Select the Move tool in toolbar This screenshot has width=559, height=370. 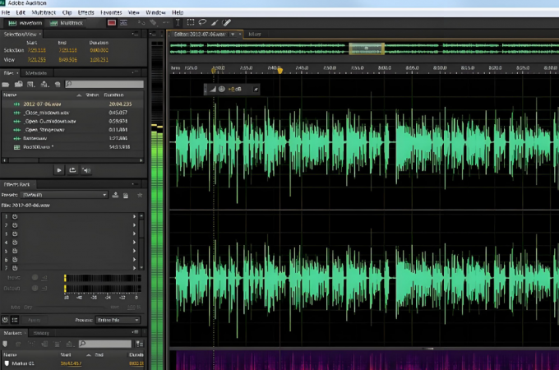click(141, 23)
